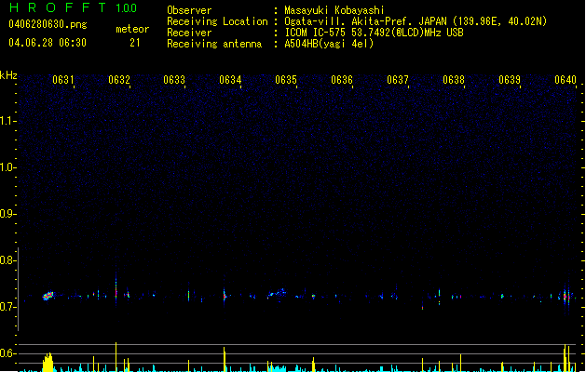Select the Ogata-vill. Akita-Pref. JAPAN location text
Screen dimensions: 586x372
[416, 21]
